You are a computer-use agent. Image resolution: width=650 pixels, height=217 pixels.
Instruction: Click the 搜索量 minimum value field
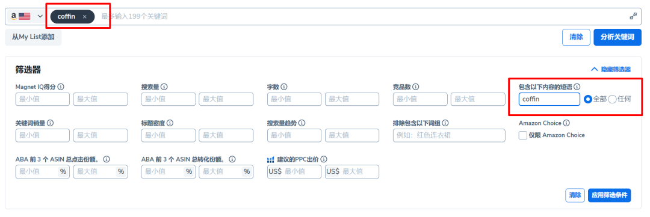pyautogui.click(x=169, y=99)
